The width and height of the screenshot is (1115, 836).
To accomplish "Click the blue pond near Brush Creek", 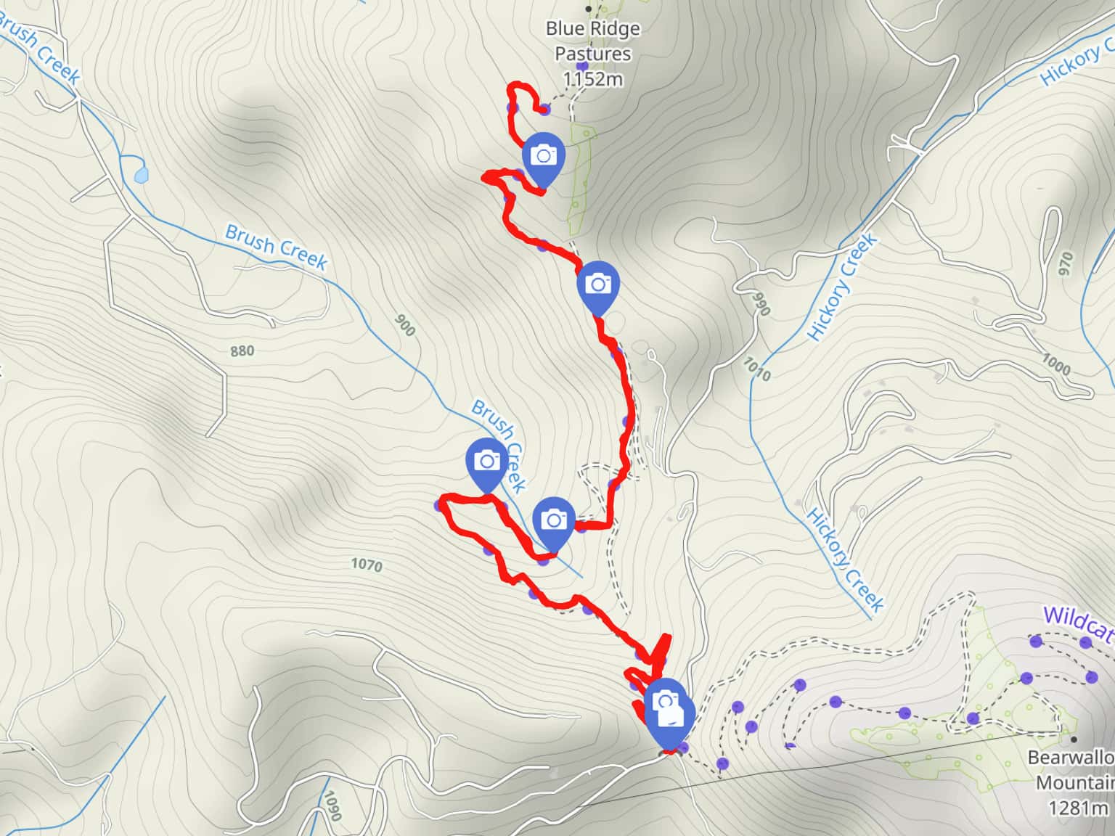I will point(142,175).
